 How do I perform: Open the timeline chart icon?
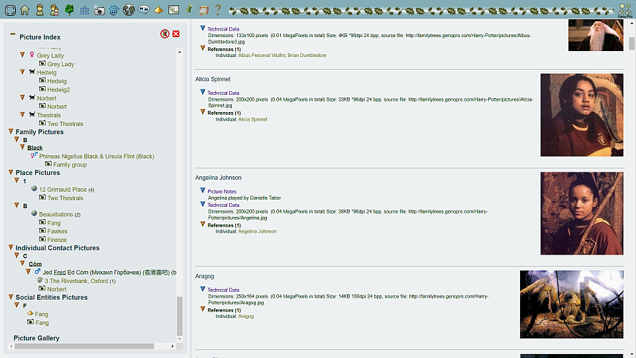[x=174, y=10]
